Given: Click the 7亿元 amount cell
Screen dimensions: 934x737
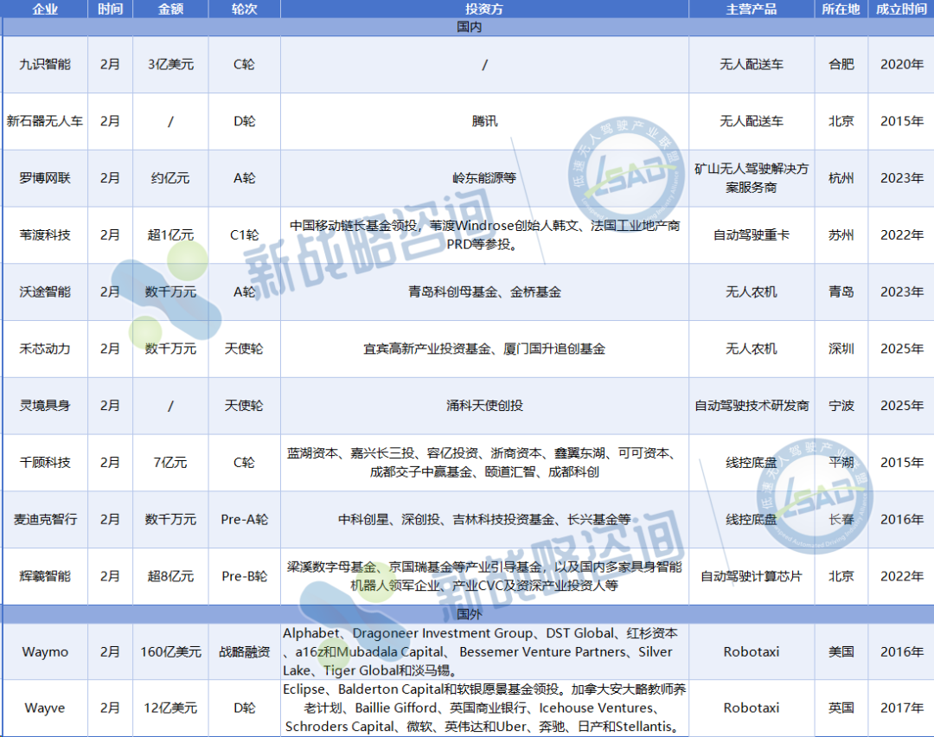Looking at the screenshot, I should click(170, 462).
